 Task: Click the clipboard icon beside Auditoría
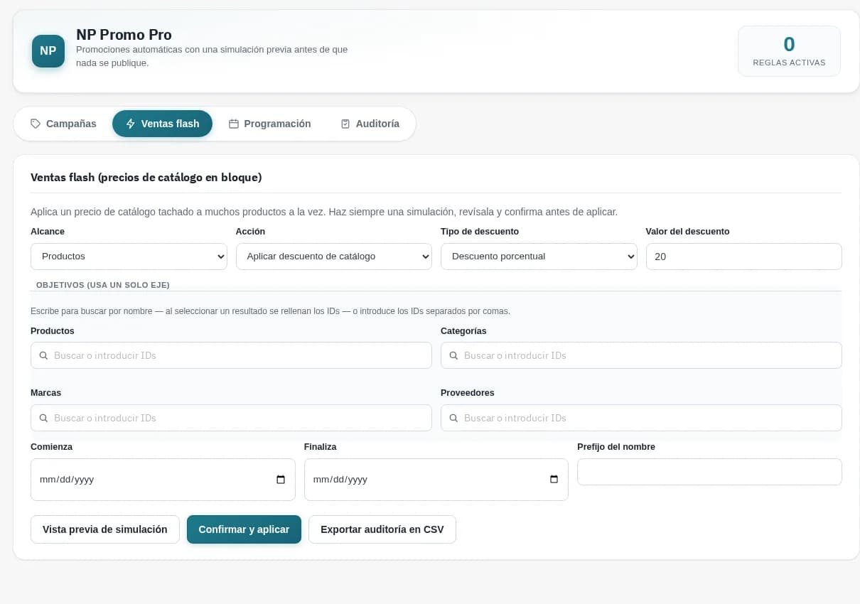click(345, 124)
